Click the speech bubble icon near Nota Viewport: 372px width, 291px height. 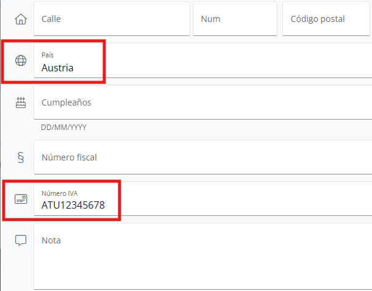coord(21,240)
